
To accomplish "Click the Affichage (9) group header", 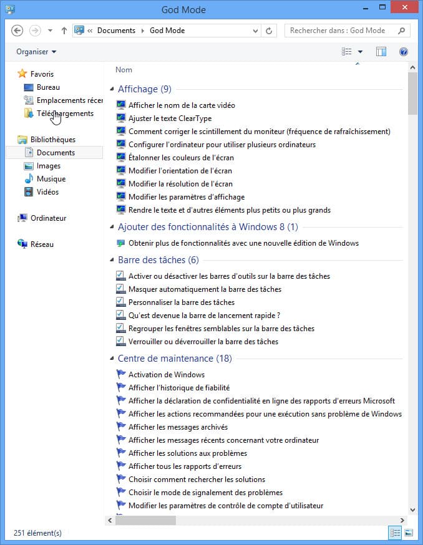I will pos(145,89).
